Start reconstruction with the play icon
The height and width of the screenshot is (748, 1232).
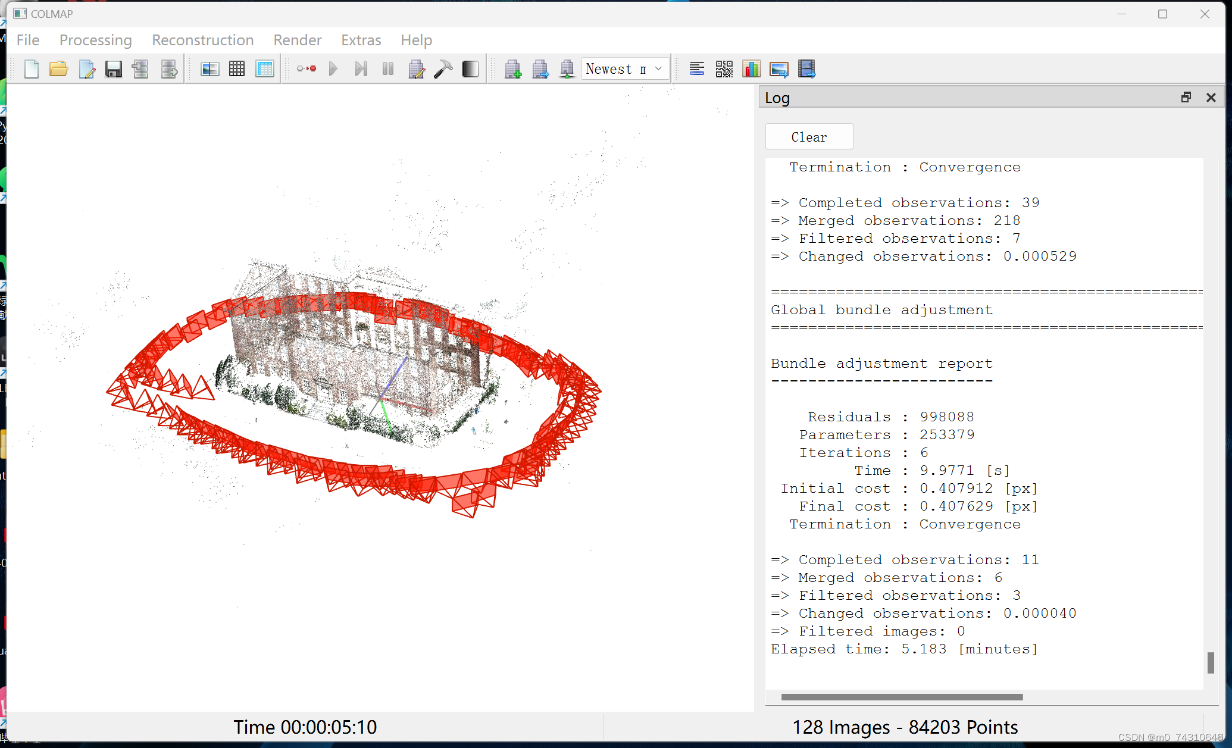(333, 69)
